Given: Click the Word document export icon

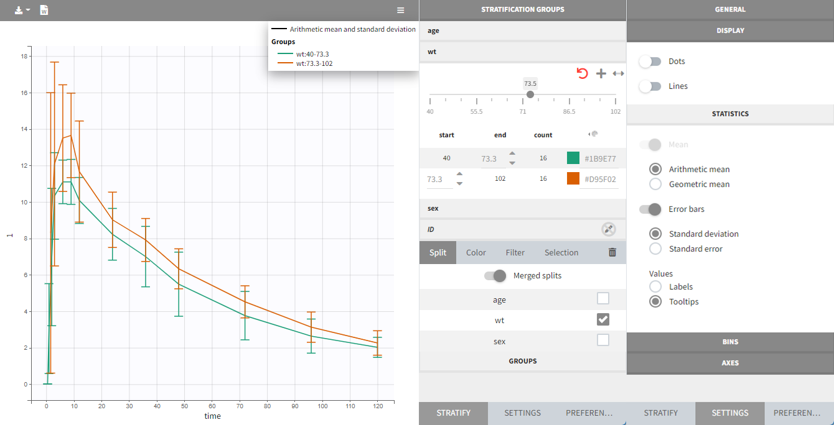Looking at the screenshot, I should [44, 11].
